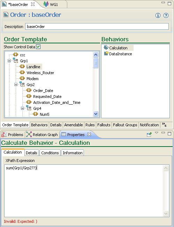This screenshot has height=227, width=174.
Task: Click the Properties view icon
Action: click(63, 134)
